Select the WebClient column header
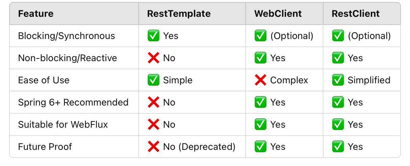Screen dimensions: 410x166 278,14
